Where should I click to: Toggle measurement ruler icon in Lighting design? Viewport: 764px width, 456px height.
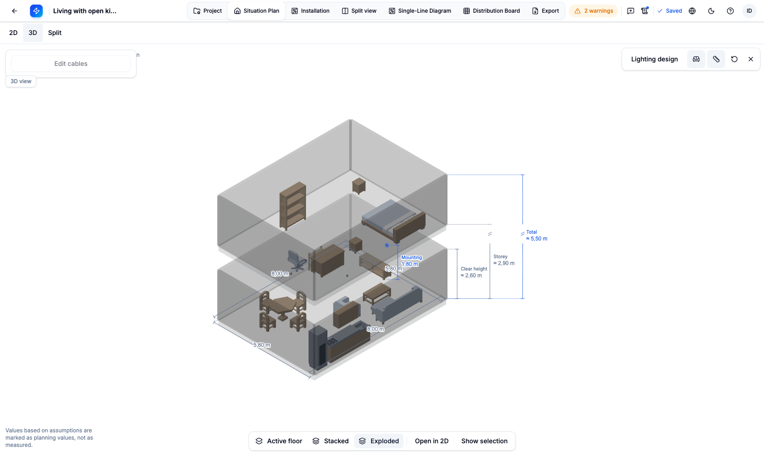(x=716, y=59)
